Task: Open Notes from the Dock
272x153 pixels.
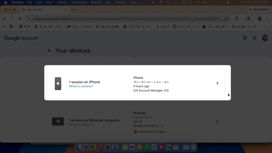Action: pos(125,147)
